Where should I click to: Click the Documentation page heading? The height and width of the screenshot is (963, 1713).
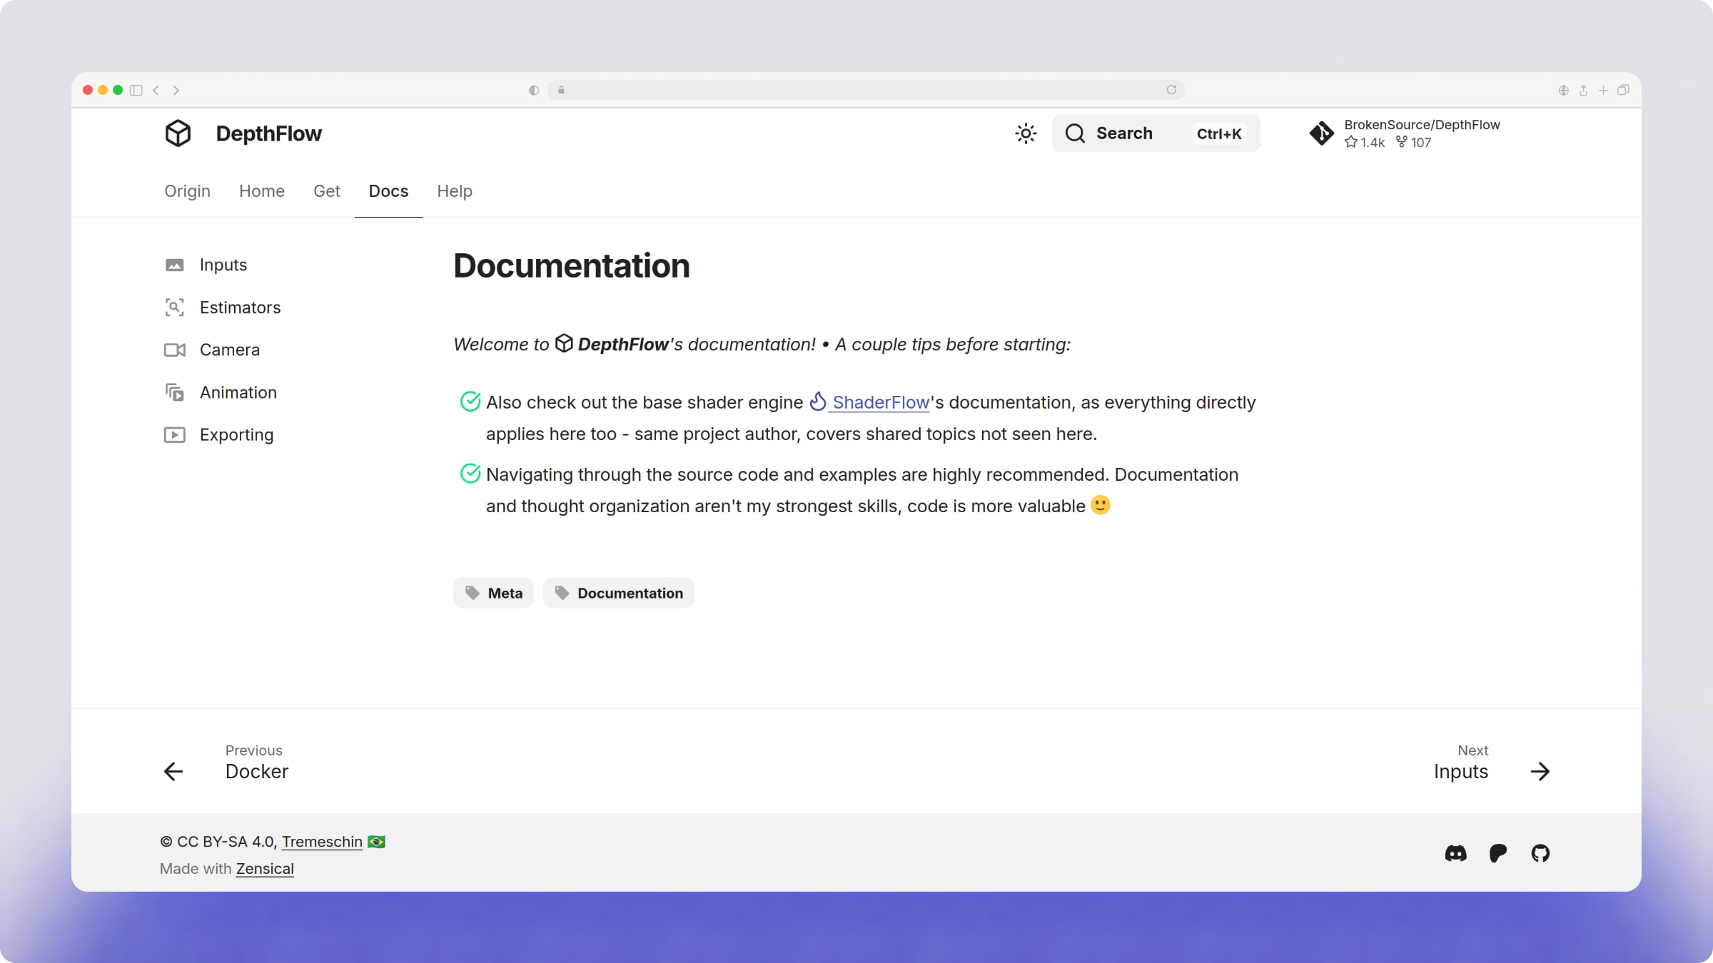[572, 266]
